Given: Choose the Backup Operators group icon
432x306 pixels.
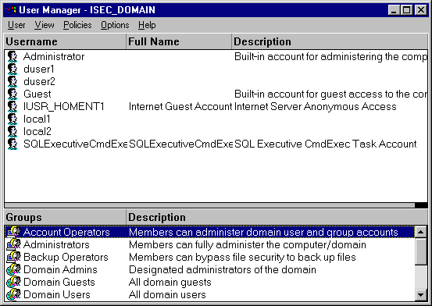Looking at the screenshot, I should (x=13, y=257).
